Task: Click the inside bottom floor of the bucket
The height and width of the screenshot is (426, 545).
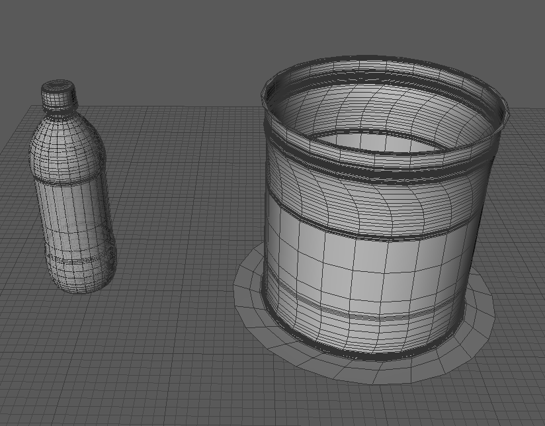Action: (370, 142)
